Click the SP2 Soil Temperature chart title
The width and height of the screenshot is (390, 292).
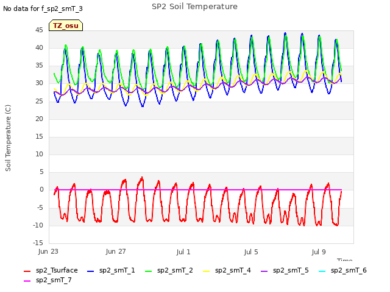(x=195, y=7)
